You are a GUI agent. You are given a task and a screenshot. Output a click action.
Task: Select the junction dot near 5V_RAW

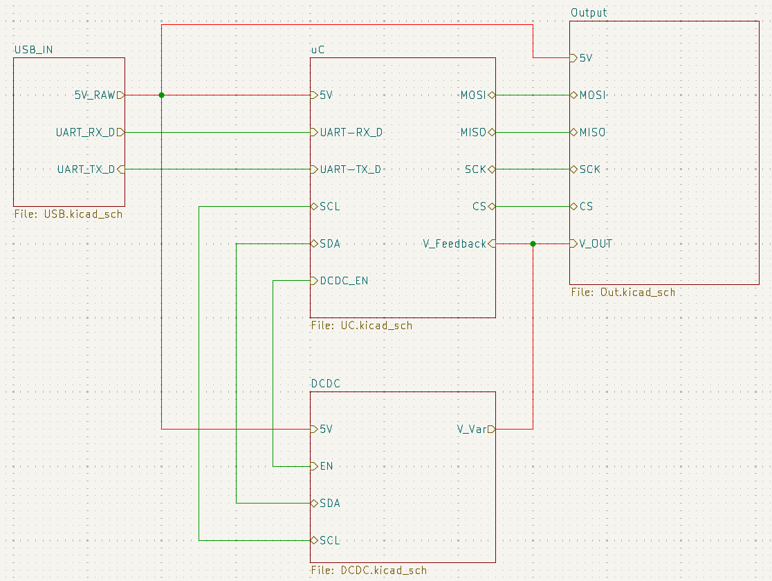point(161,95)
